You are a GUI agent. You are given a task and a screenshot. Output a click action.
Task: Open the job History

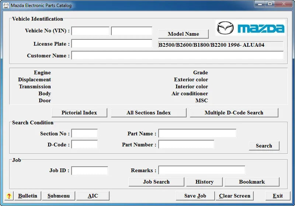tap(204, 182)
